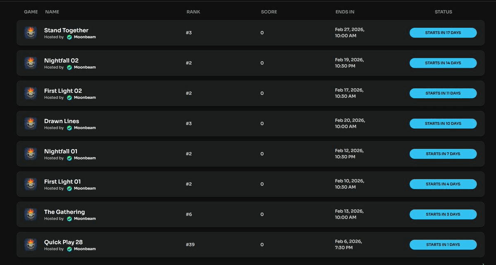Click the Drawn Lines game icon
Image resolution: width=496 pixels, height=265 pixels.
(x=31, y=124)
